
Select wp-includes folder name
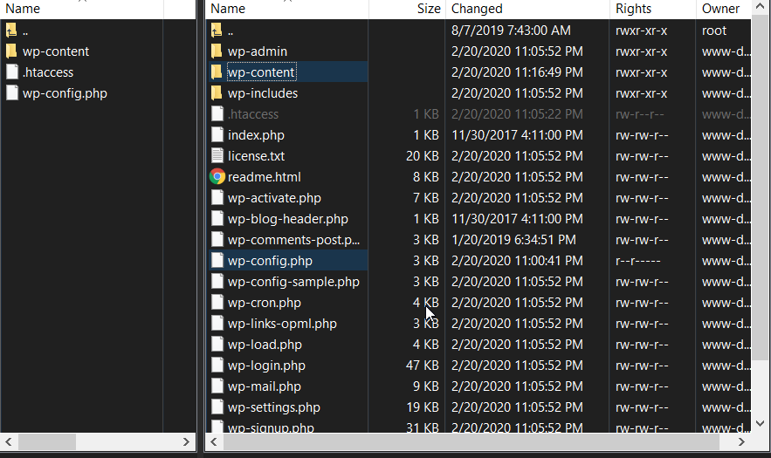[263, 92]
